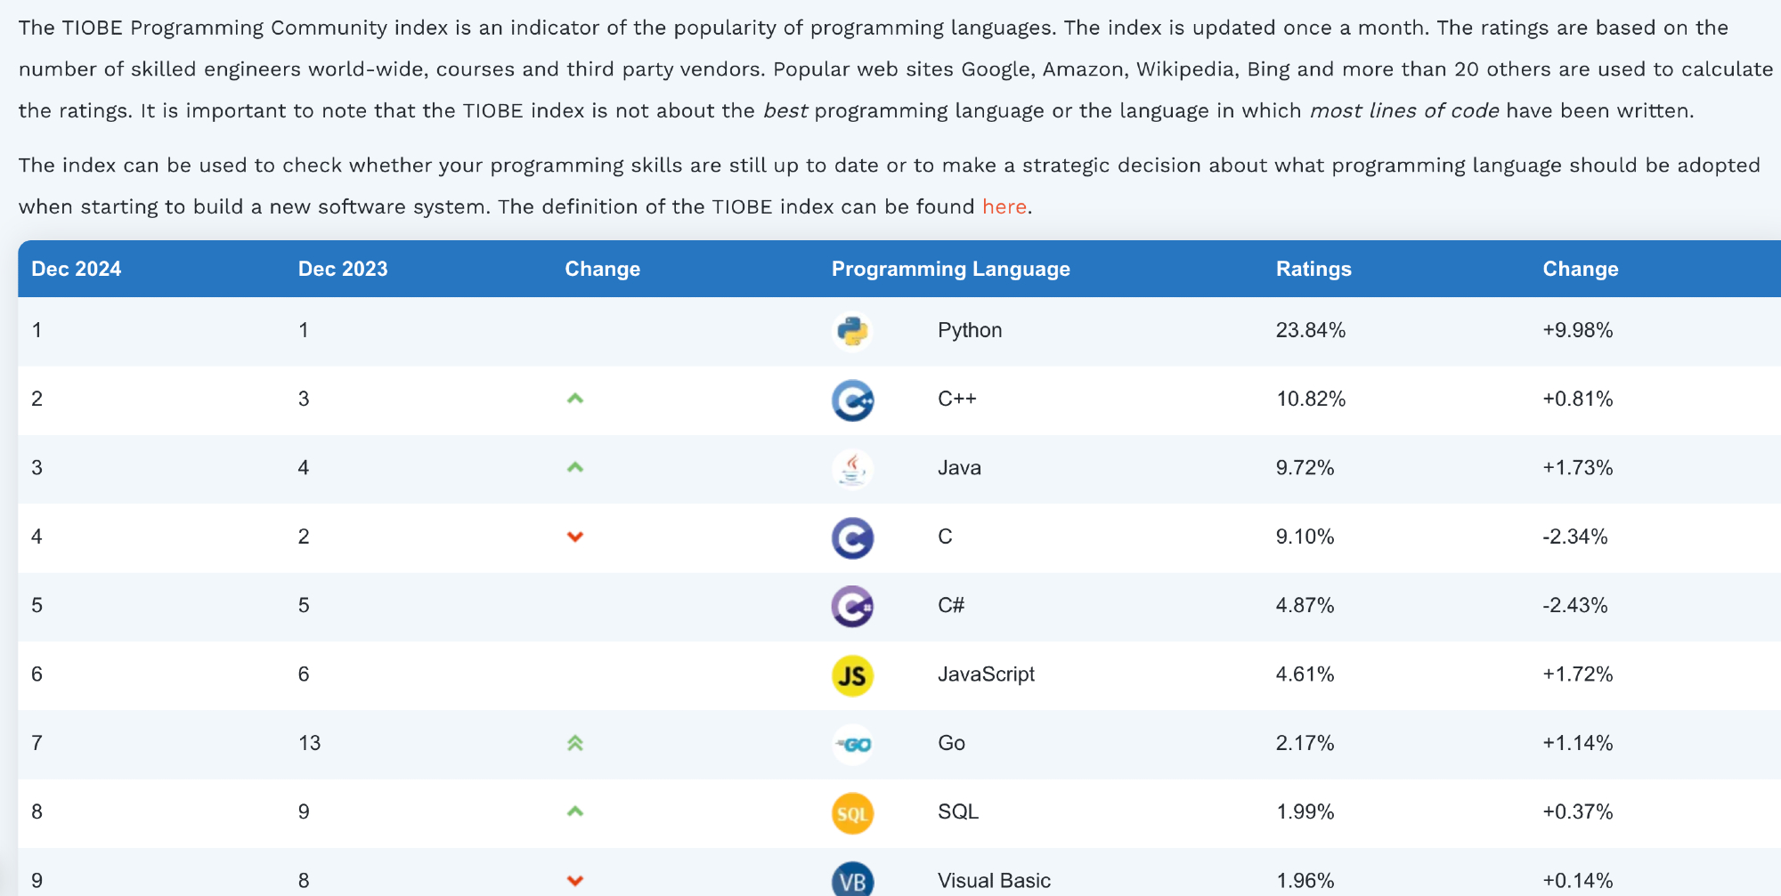Image resolution: width=1781 pixels, height=896 pixels.
Task: Click Python's 23.84% rating value
Action: tap(1310, 330)
